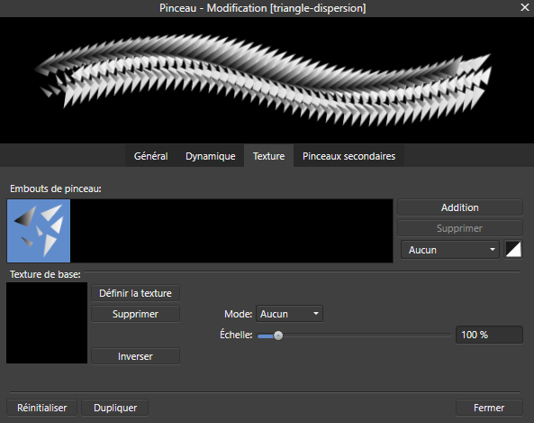Click the black-white invert nozzle icon
534x423 pixels.
(513, 249)
